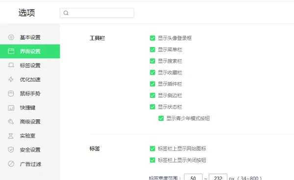This screenshot has width=294, height=180.
Task: Uncheck 显示插件栏 checkbox
Action: coord(152,84)
